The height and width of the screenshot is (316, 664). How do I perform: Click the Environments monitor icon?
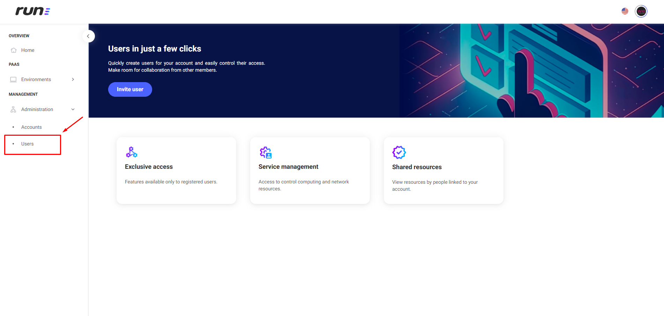pos(13,79)
